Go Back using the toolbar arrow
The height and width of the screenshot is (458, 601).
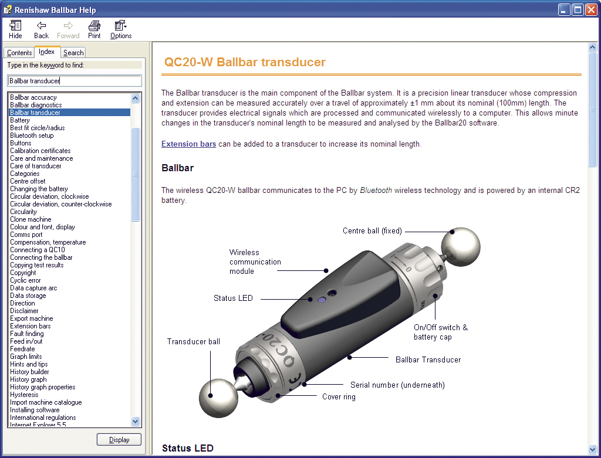(x=41, y=29)
